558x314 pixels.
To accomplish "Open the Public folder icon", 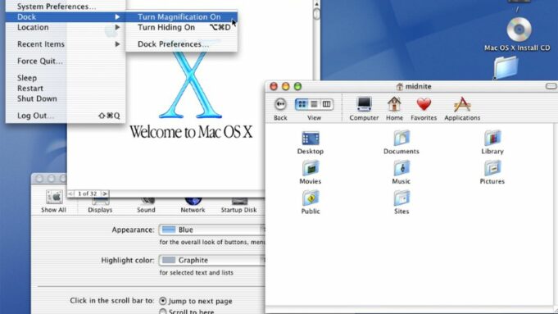I will 311,198.
